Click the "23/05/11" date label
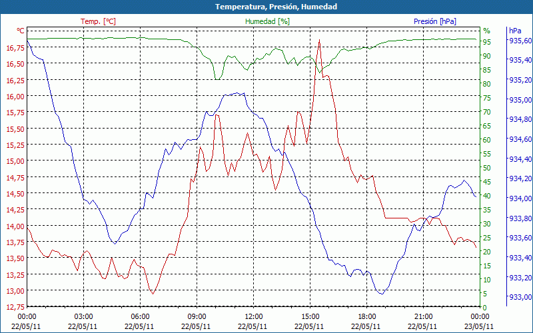This screenshot has height=333, width=533. 479,326
